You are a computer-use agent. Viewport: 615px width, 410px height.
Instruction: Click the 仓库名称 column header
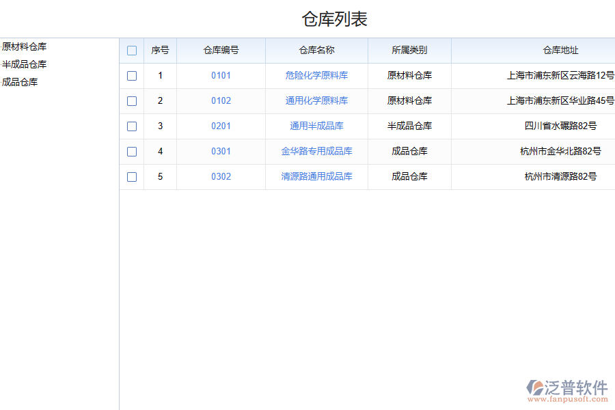(x=316, y=50)
